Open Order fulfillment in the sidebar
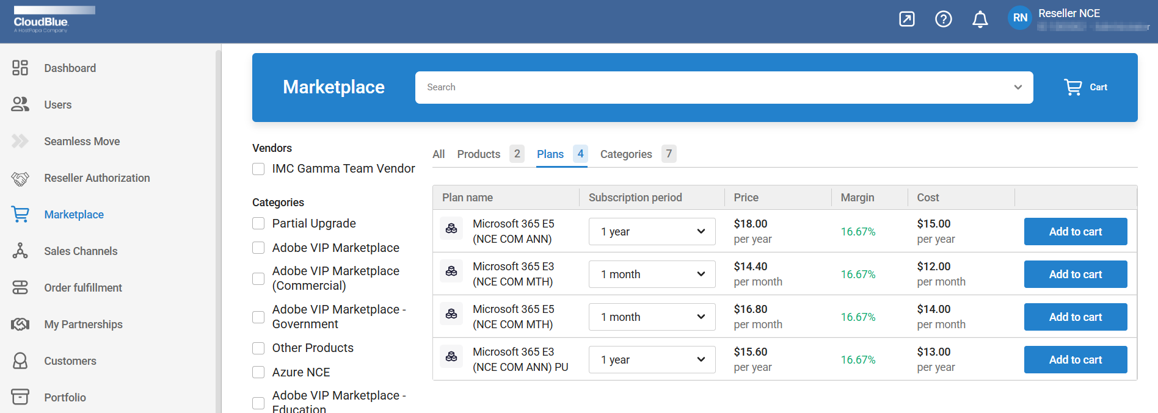This screenshot has width=1158, height=413. click(82, 287)
